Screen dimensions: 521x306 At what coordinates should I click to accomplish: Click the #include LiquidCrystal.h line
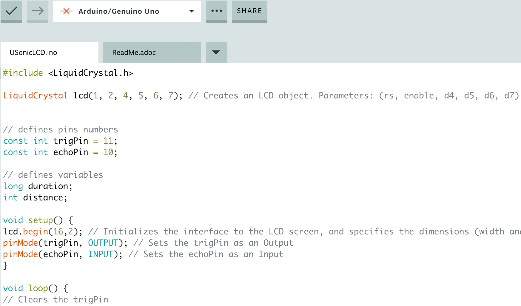[68, 73]
